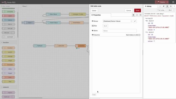Viewport: 176px width, 99px height.
Task: Select the range node in palette
Action: click(x=9, y=61)
